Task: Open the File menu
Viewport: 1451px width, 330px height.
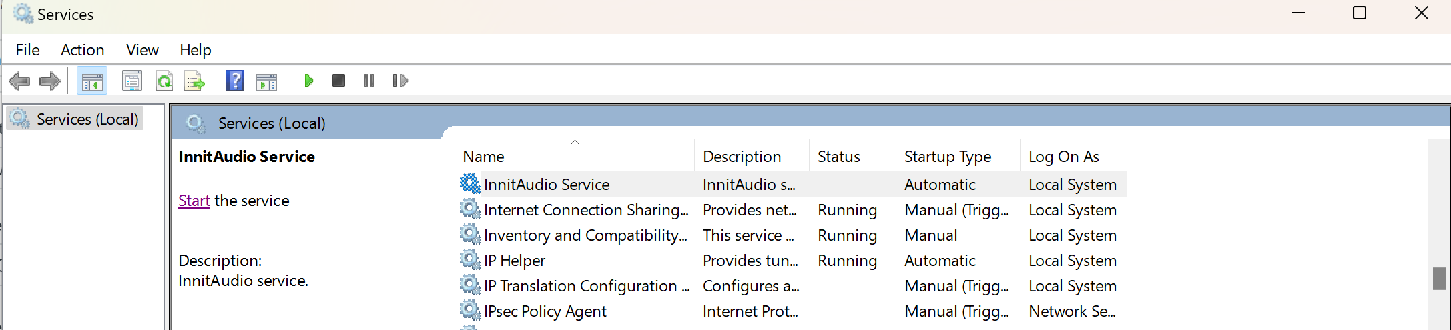Action: 28,50
